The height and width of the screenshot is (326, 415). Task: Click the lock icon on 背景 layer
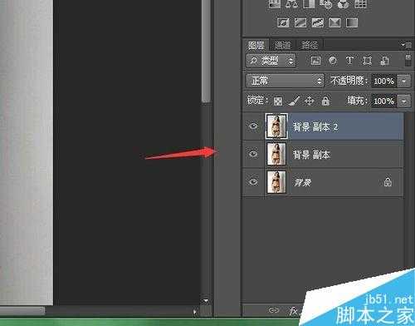click(388, 182)
